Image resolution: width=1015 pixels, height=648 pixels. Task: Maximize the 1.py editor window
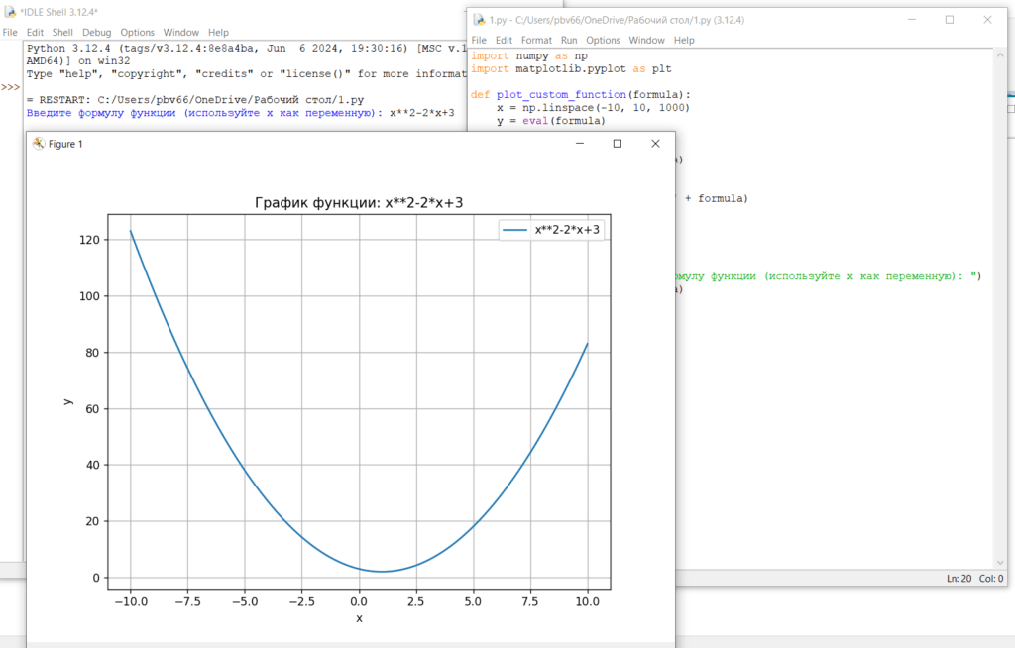tap(950, 20)
